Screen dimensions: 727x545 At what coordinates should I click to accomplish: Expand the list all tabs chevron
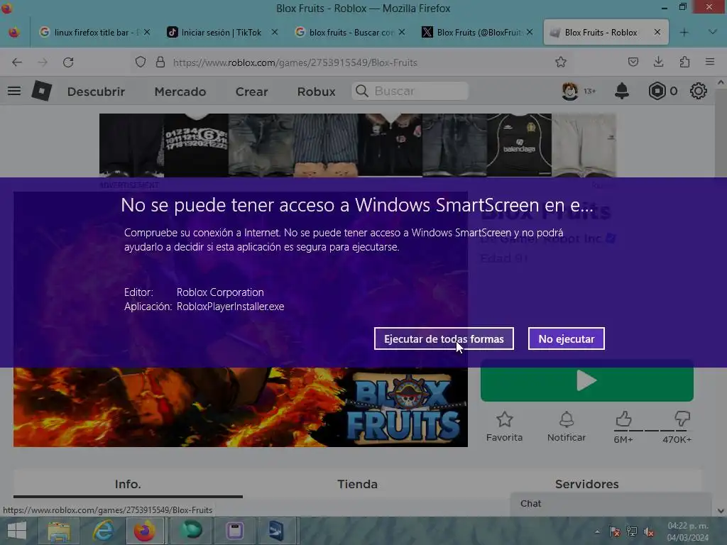coord(713,32)
